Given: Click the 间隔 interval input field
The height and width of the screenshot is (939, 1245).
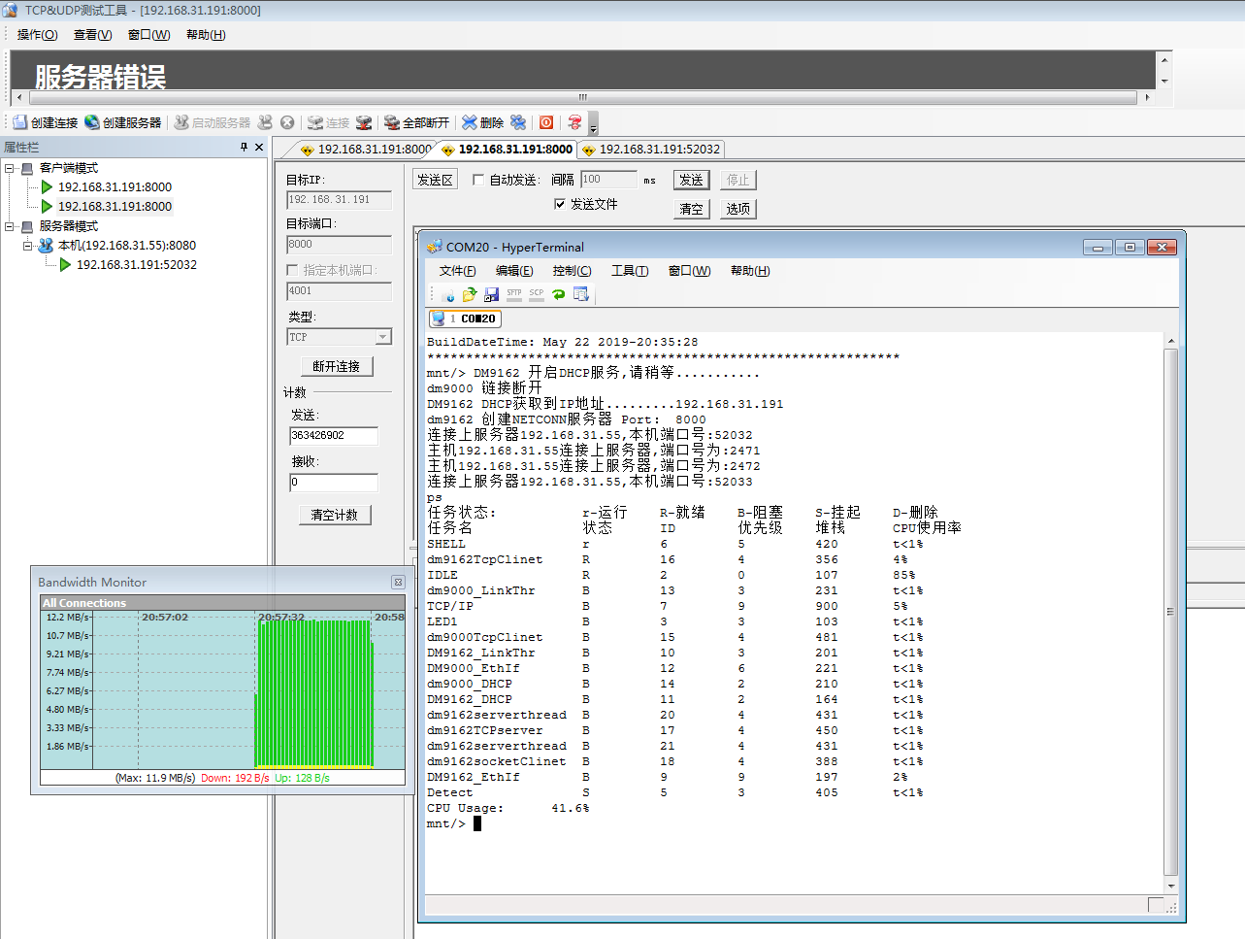Looking at the screenshot, I should (x=608, y=180).
